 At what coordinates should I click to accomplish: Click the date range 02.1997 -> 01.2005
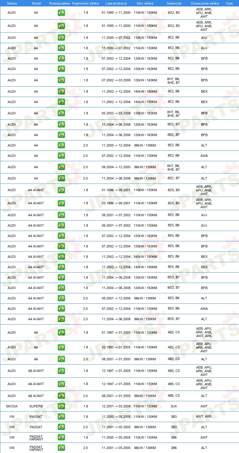(116, 347)
